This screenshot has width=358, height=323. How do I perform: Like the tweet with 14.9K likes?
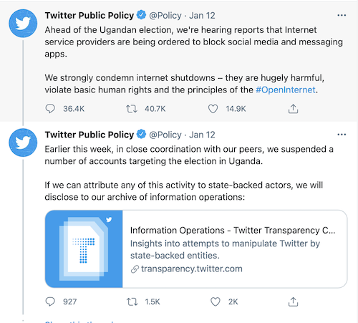tap(213, 109)
